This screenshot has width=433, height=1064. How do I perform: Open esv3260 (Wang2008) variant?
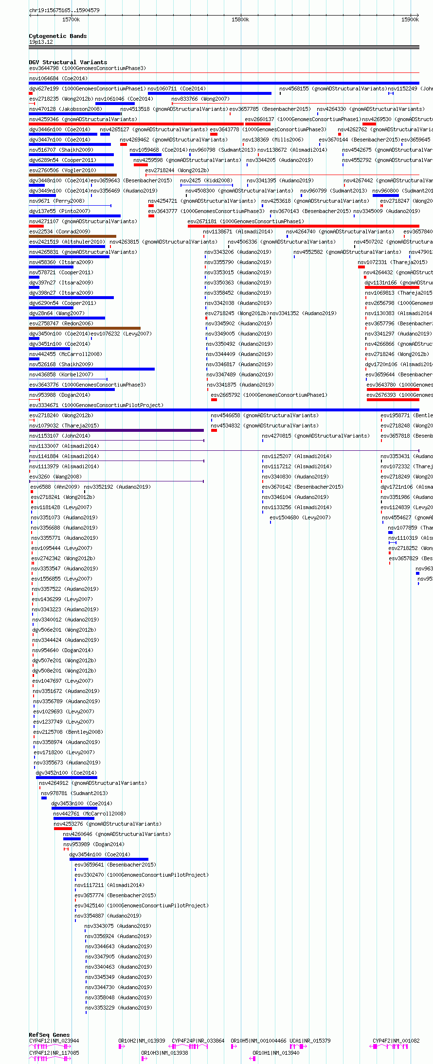pos(55,477)
